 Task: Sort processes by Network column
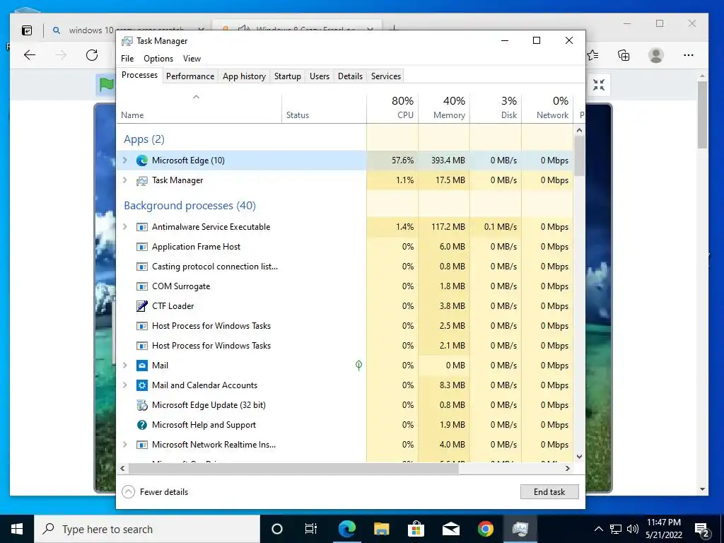pyautogui.click(x=547, y=108)
